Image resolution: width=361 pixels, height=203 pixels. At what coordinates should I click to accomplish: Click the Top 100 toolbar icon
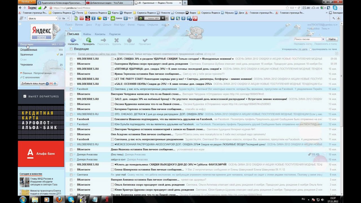point(87,18)
